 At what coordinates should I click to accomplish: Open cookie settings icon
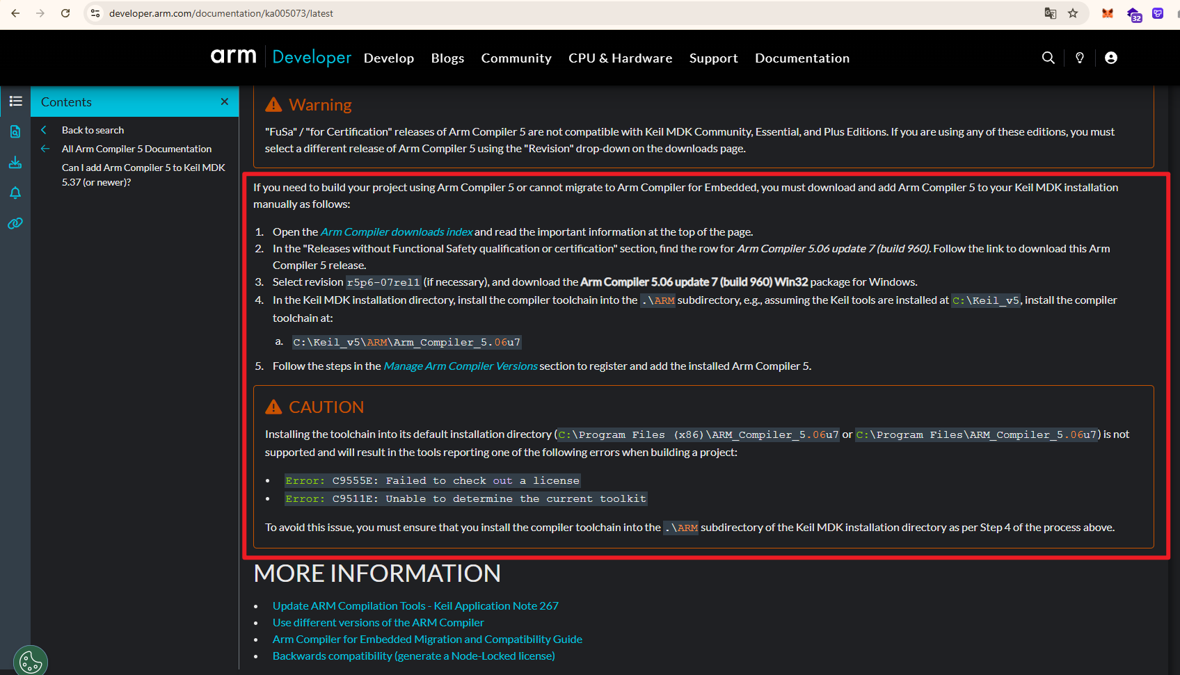click(31, 661)
